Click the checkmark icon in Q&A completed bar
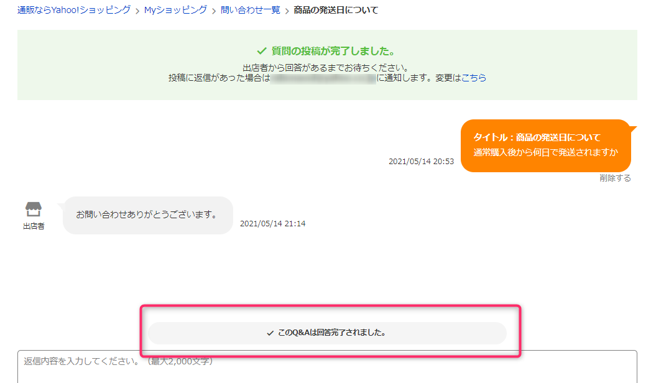Viewport: 656px width, 383px height. point(270,333)
